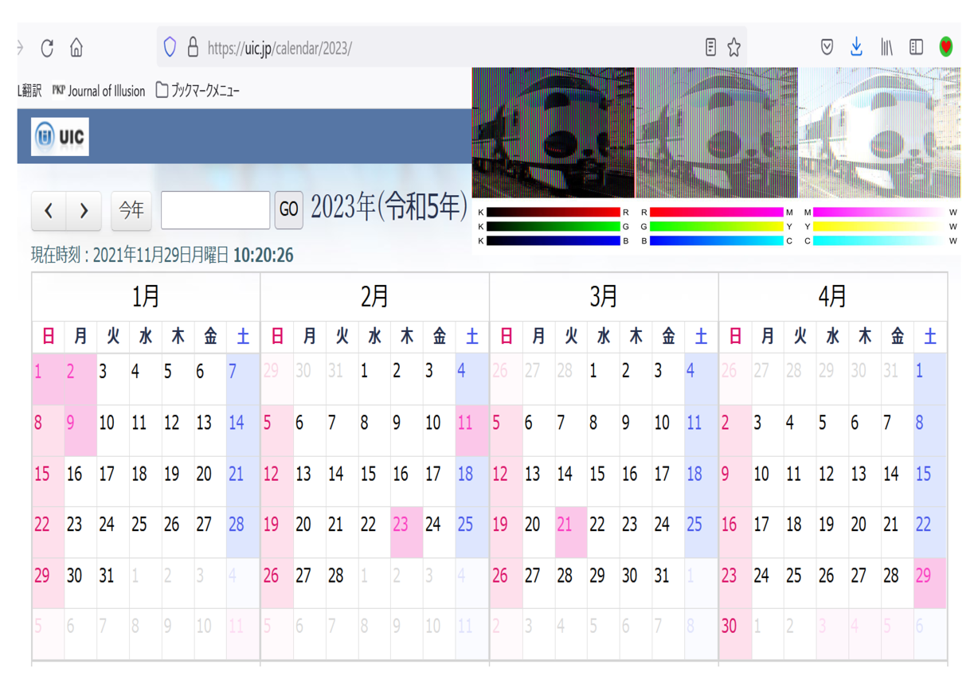
Task: Click the GO button
Action: tap(288, 209)
